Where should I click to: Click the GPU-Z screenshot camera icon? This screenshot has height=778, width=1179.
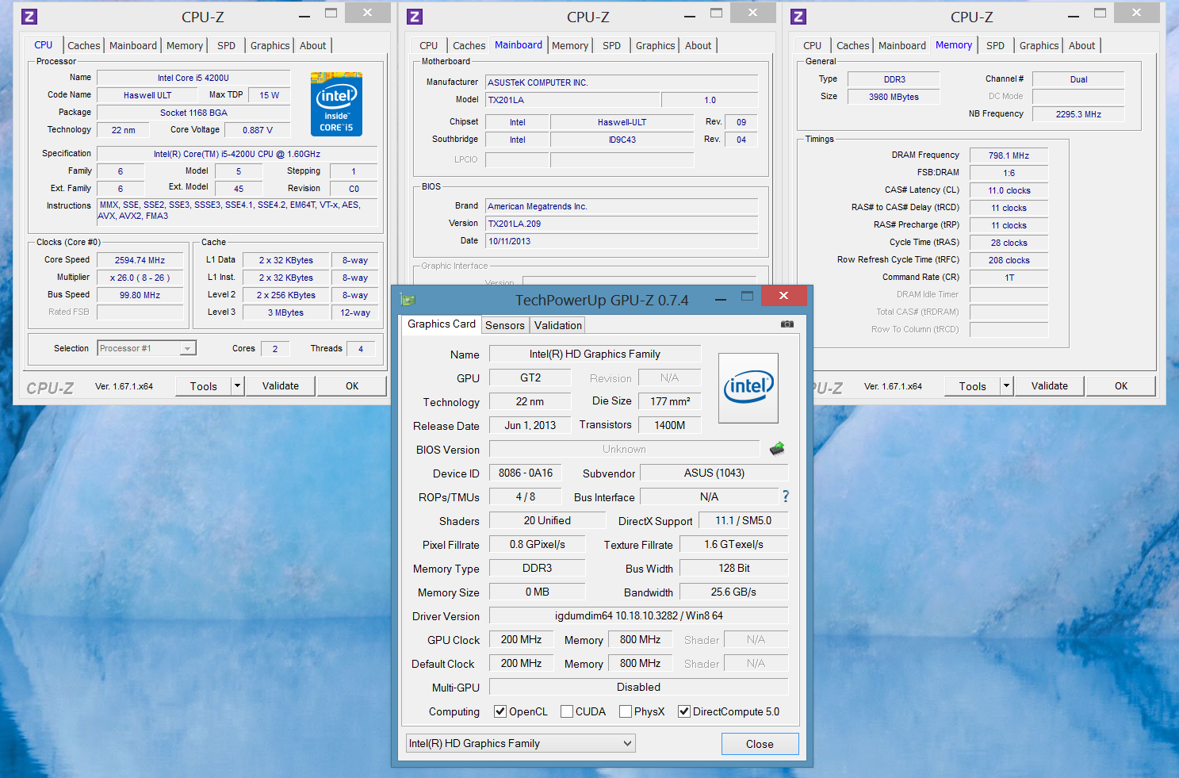(787, 324)
